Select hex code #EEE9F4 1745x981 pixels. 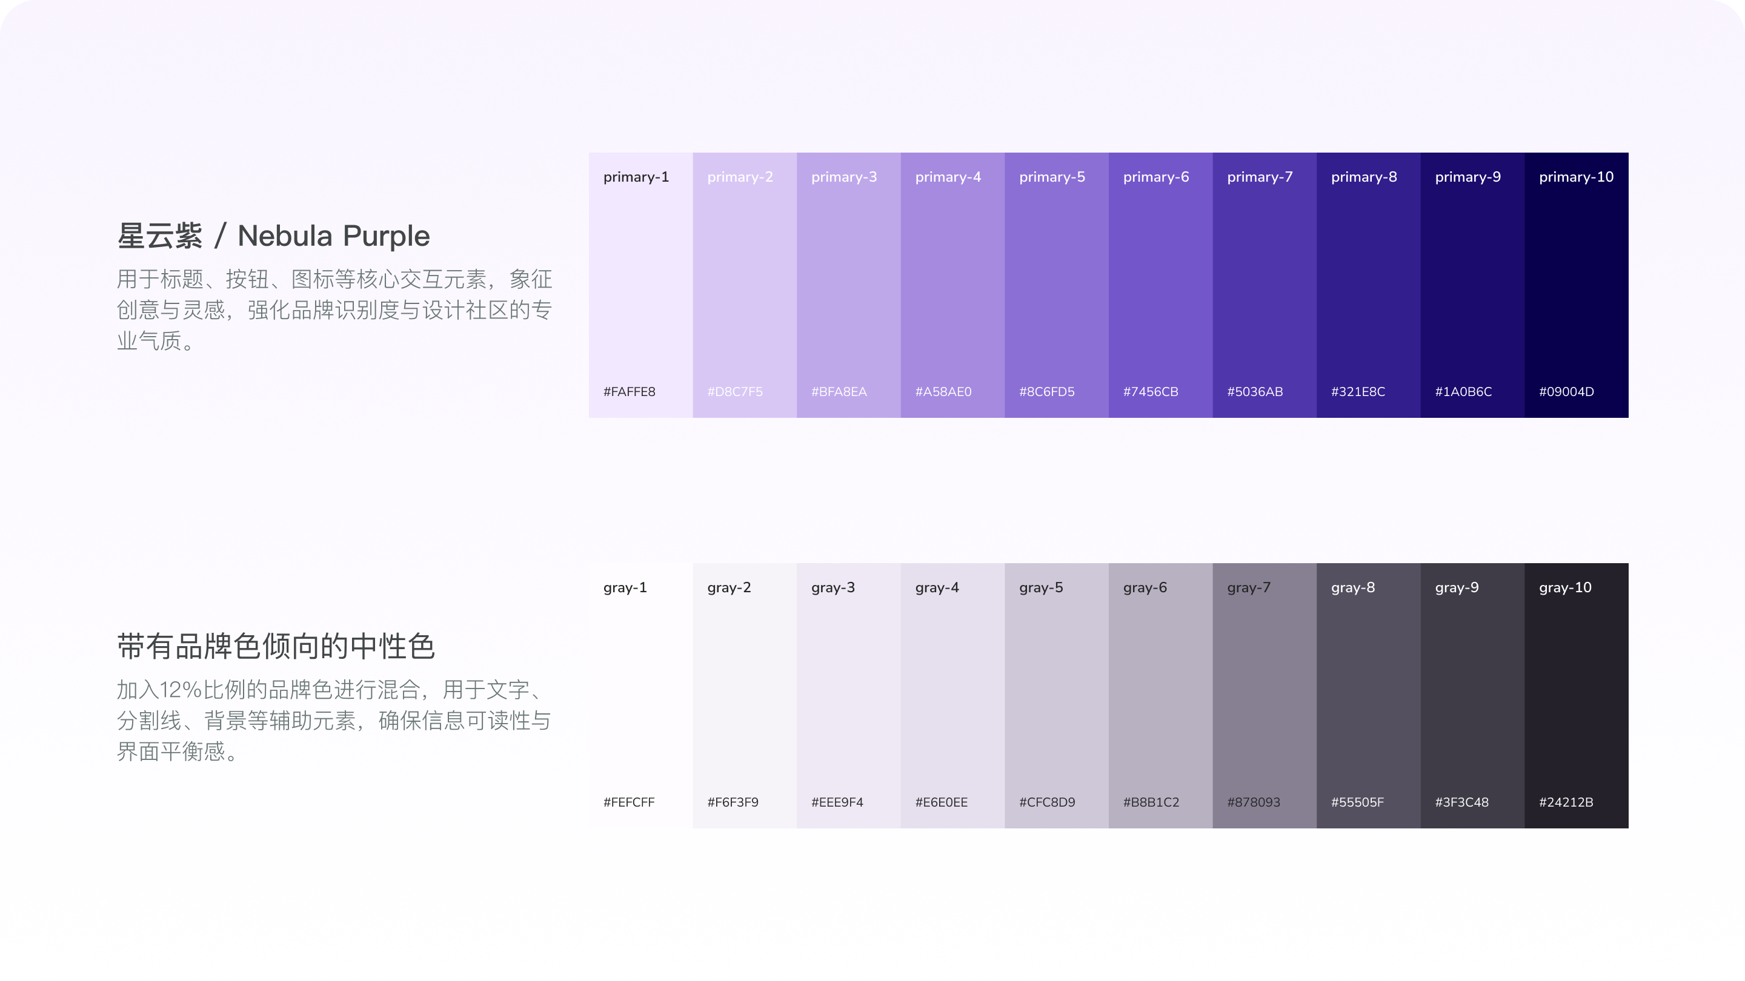(837, 802)
